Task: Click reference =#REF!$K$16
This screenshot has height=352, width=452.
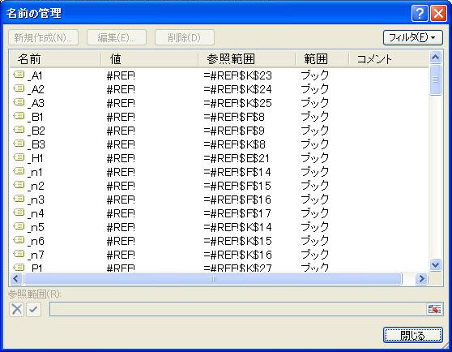Action: click(x=237, y=255)
